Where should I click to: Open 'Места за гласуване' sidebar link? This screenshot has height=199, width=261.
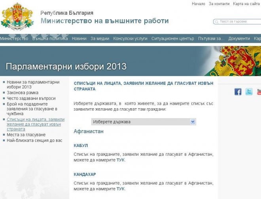click(26, 135)
